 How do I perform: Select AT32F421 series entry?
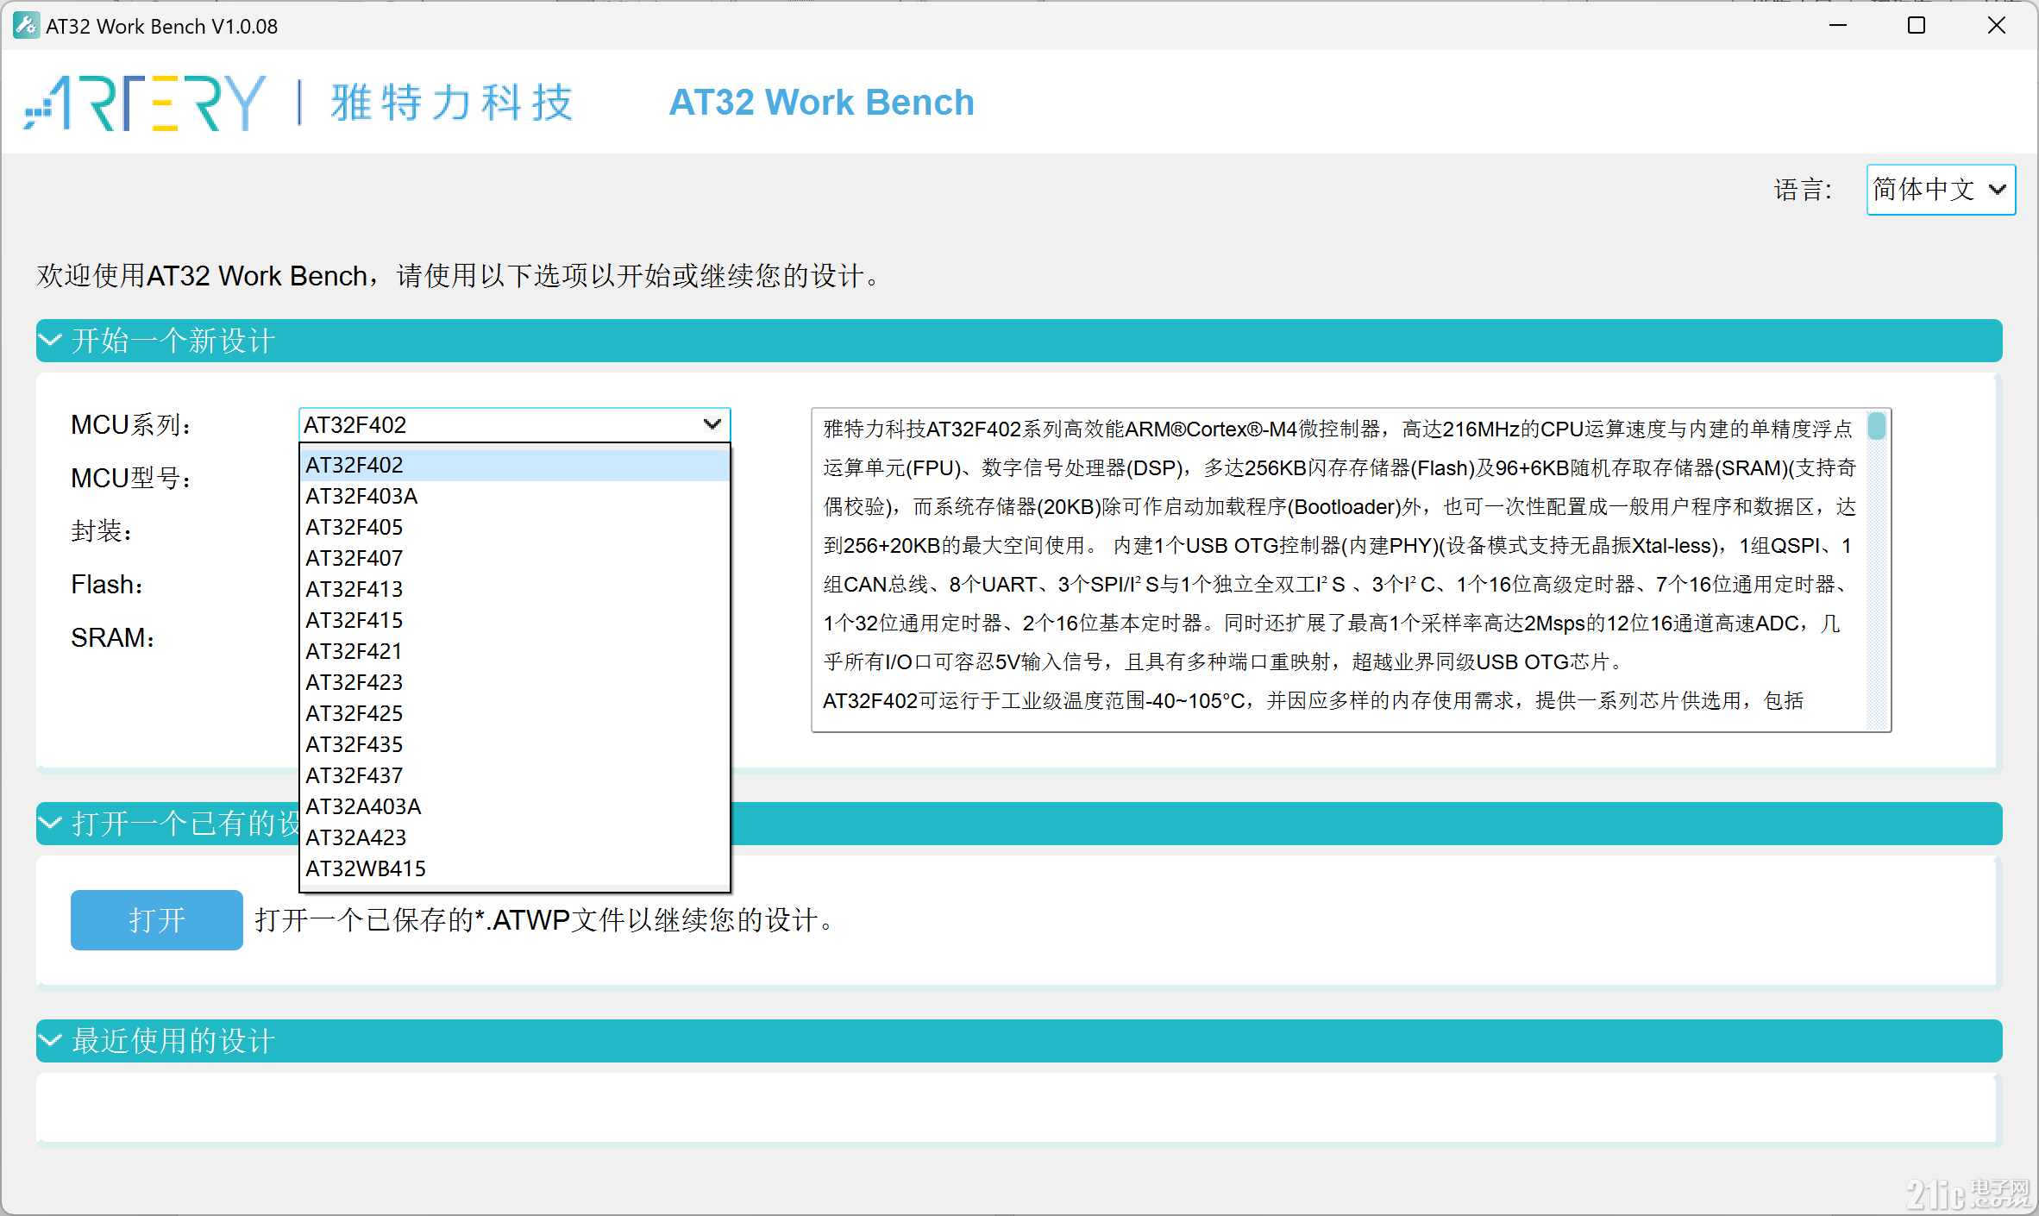click(x=514, y=651)
